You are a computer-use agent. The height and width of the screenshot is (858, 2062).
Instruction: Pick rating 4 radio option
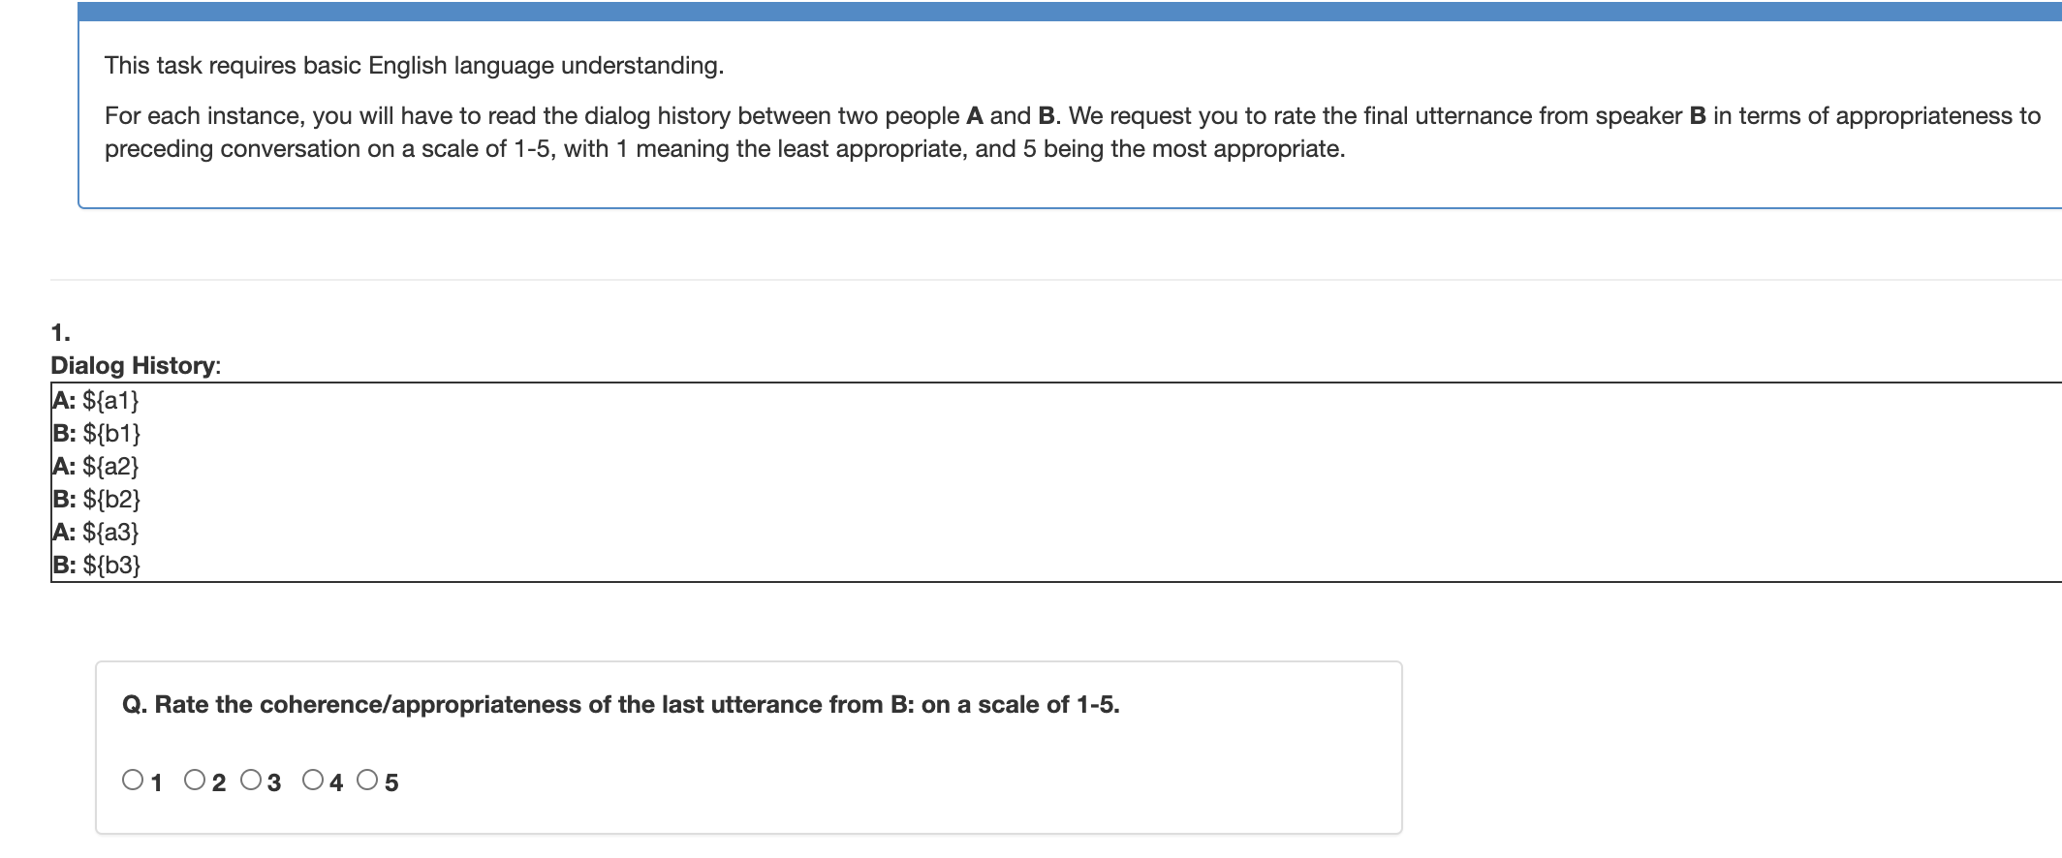pos(313,780)
